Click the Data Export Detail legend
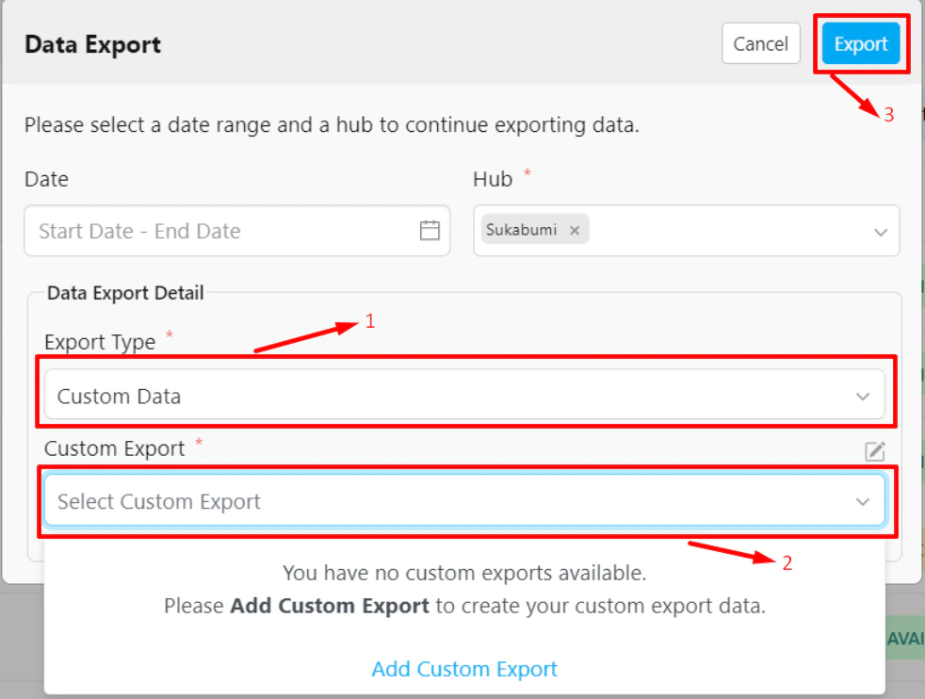The width and height of the screenshot is (925, 699). coord(125,293)
